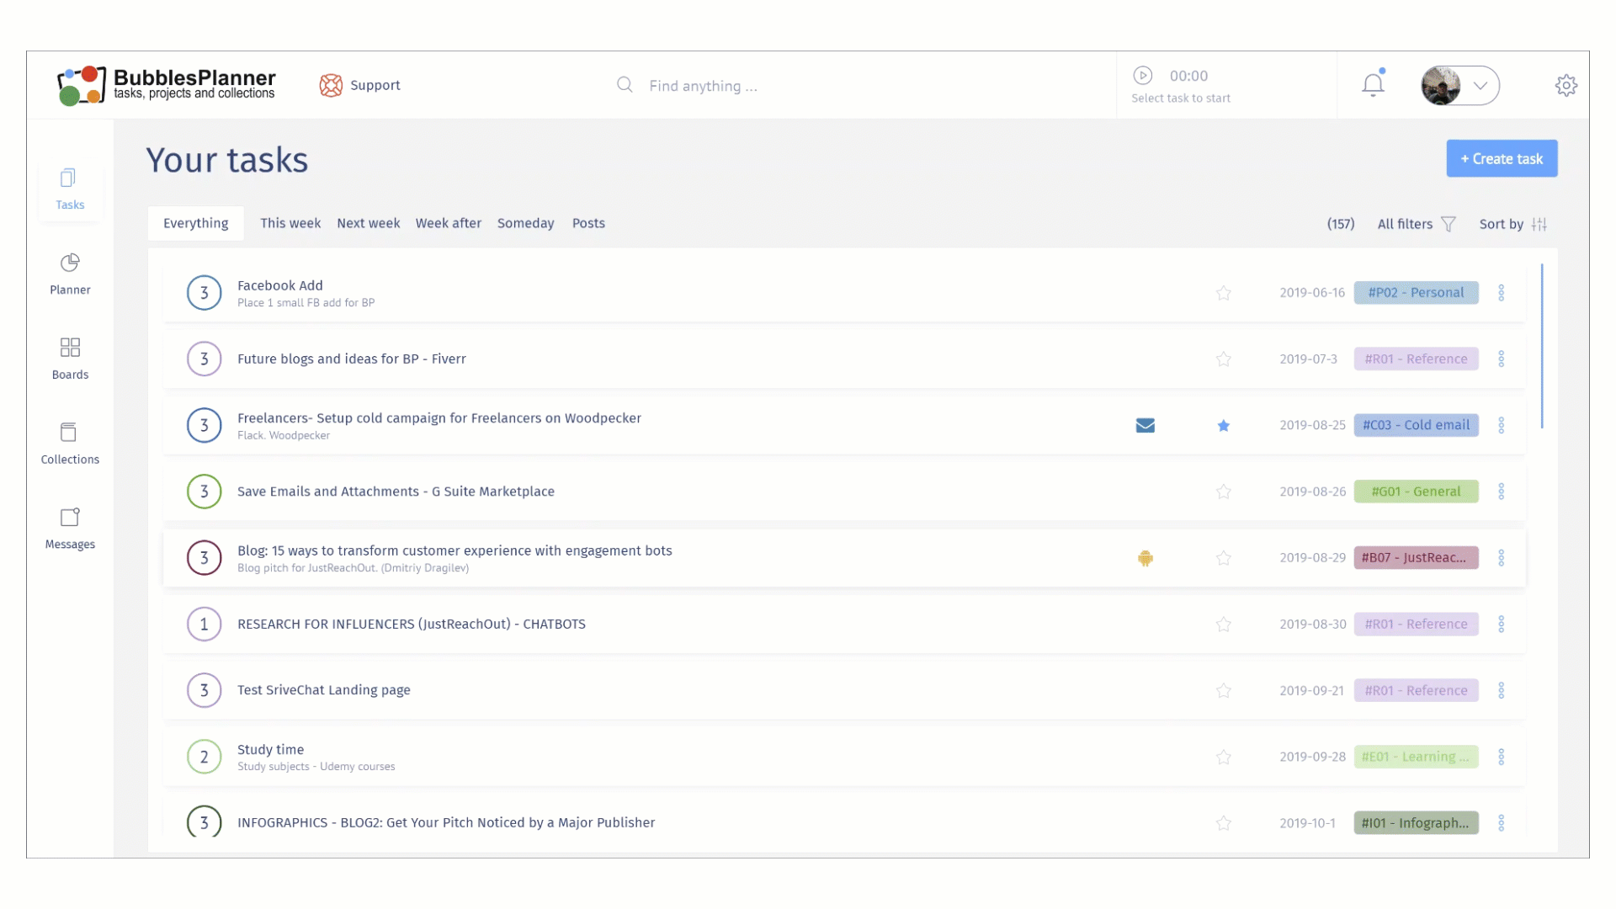Click the Create task button

(1502, 158)
